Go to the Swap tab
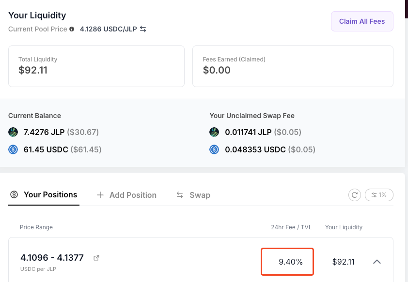 coord(193,195)
